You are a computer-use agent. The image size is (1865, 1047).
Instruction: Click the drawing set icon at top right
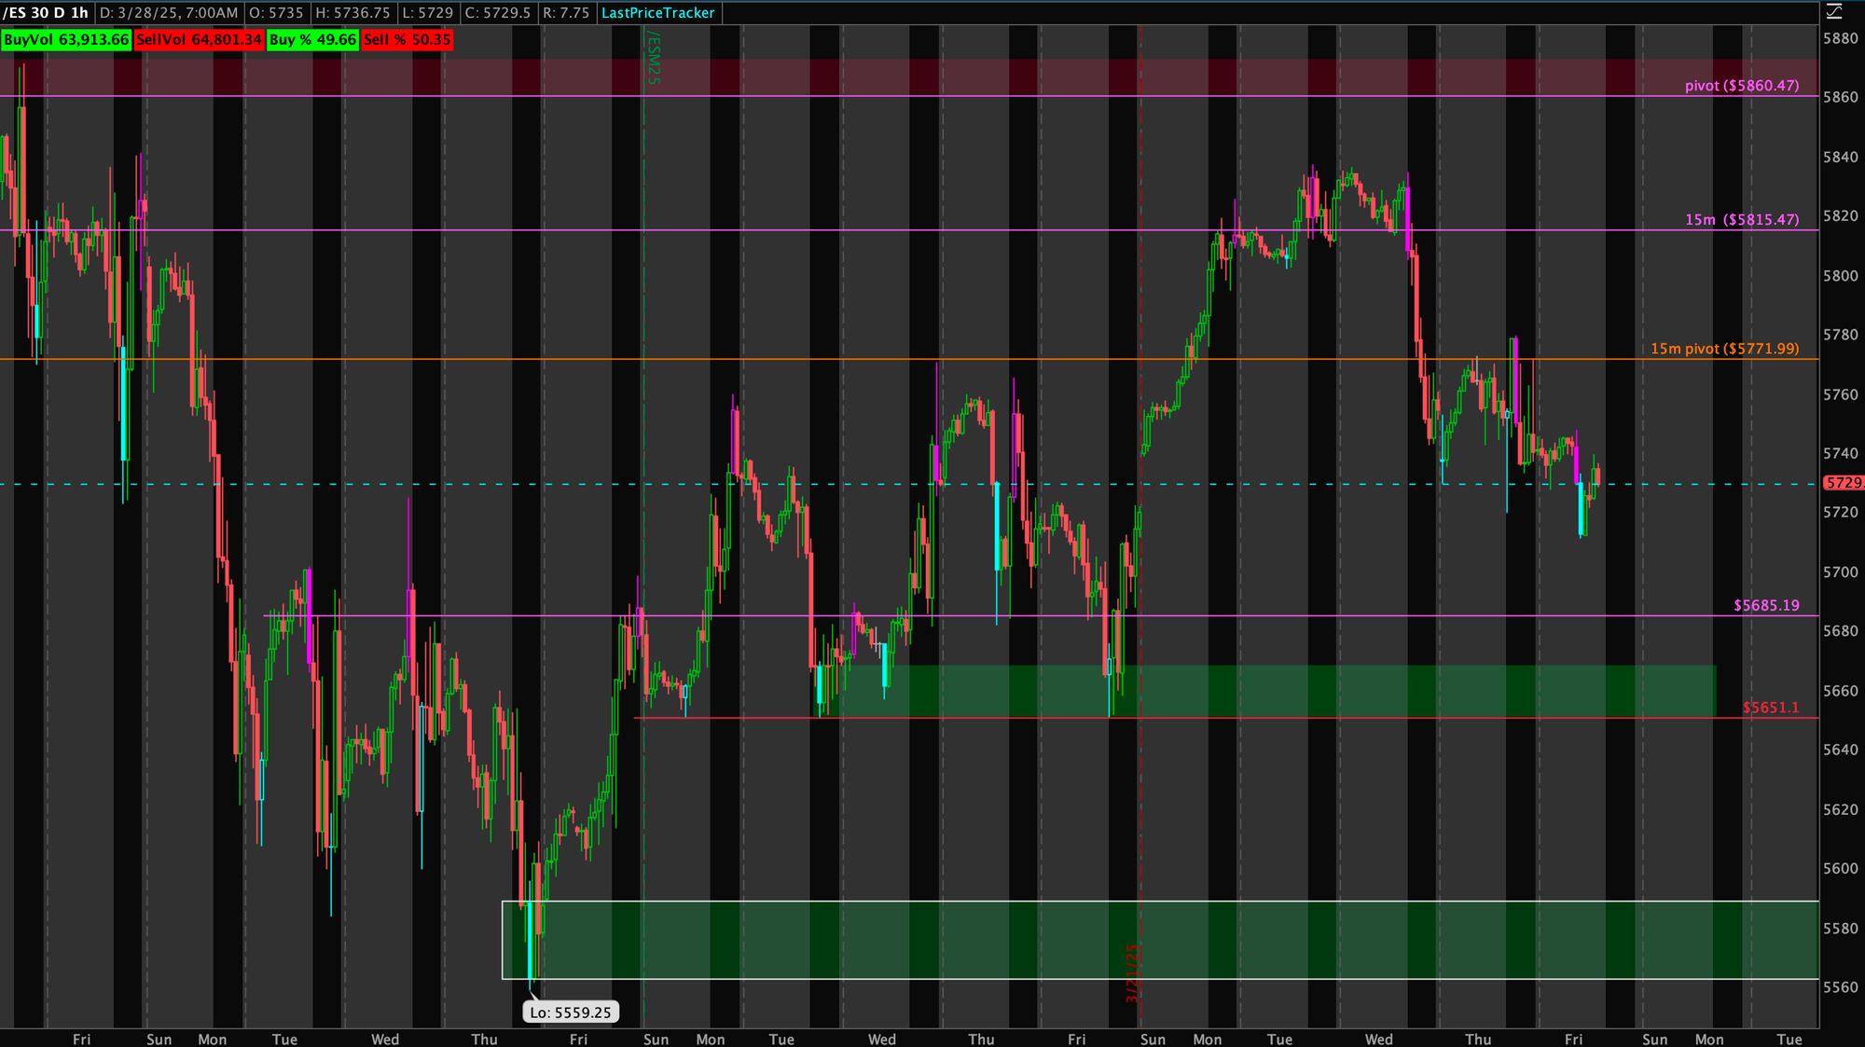(1833, 12)
